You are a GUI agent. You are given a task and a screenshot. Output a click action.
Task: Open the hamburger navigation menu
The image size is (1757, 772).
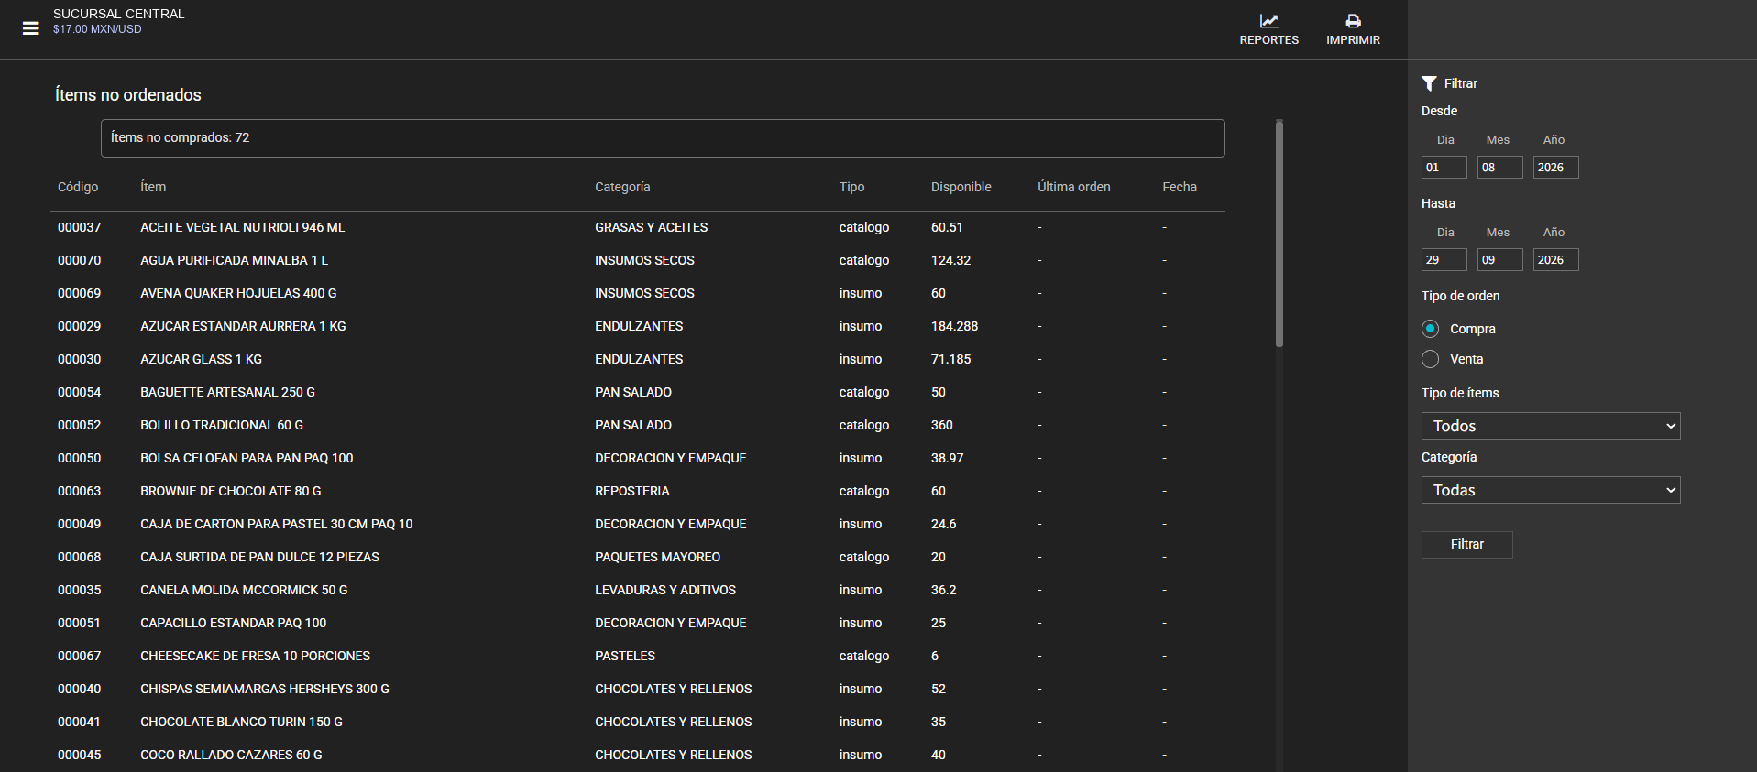point(31,28)
